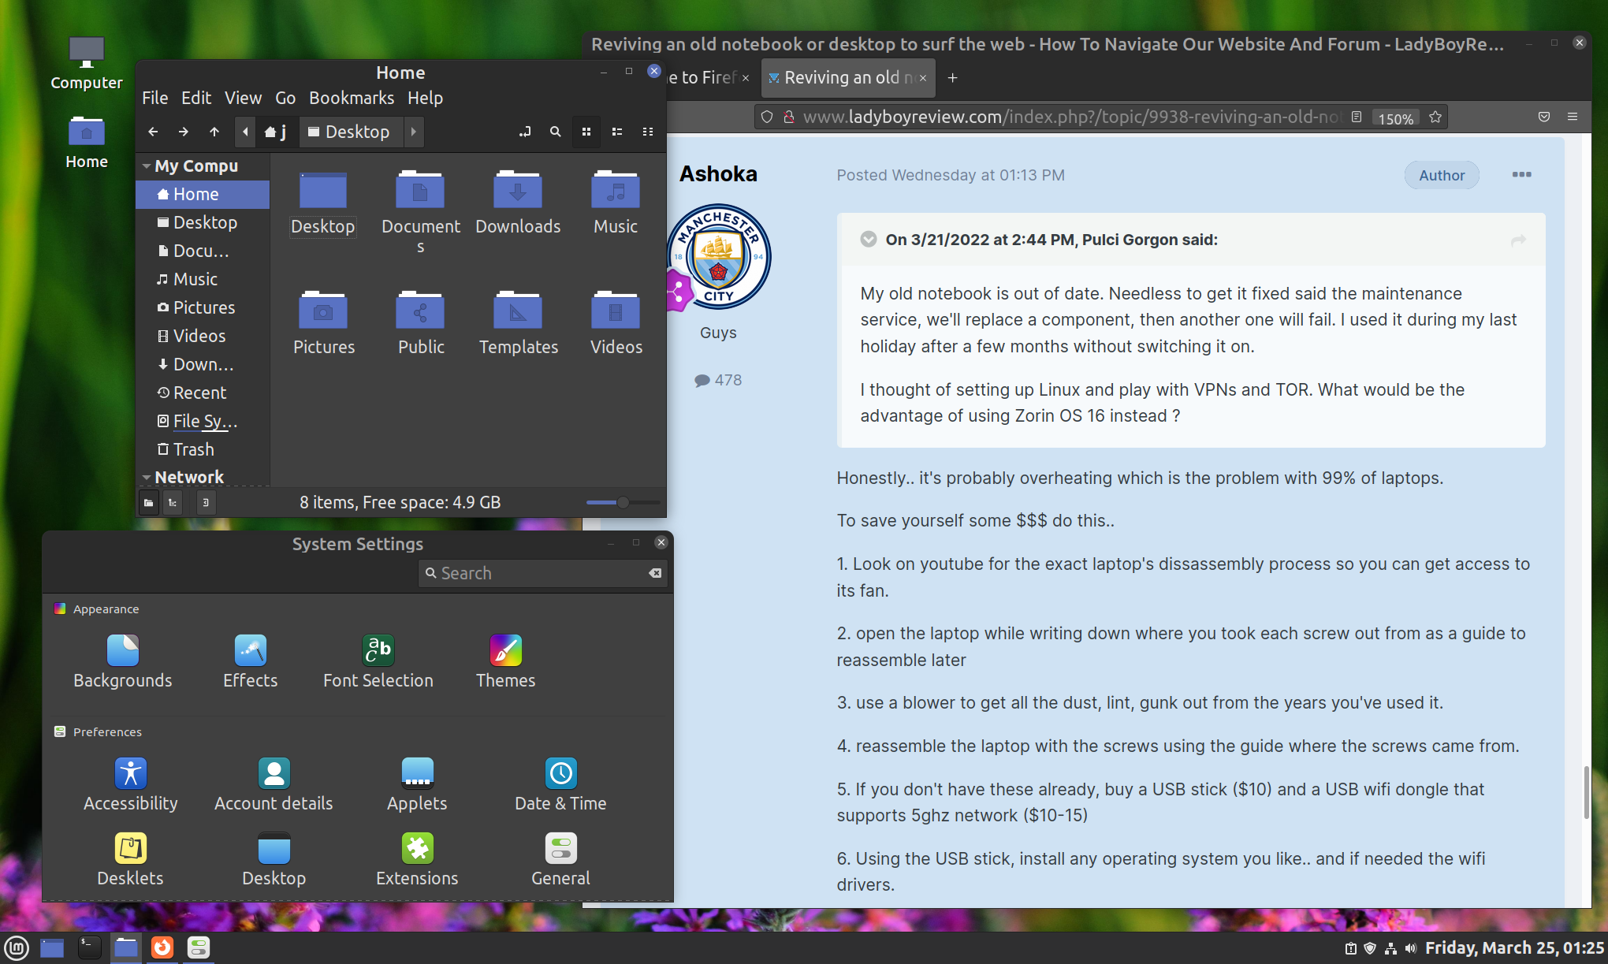Open the Go menu in file manager
Viewport: 1608px width, 964px height.
[x=285, y=98]
